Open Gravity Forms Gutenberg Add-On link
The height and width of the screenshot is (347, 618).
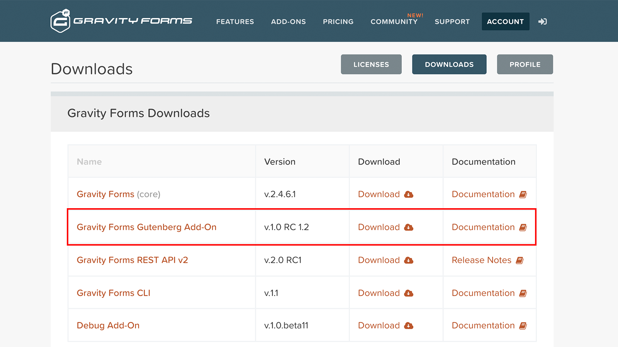pyautogui.click(x=146, y=227)
